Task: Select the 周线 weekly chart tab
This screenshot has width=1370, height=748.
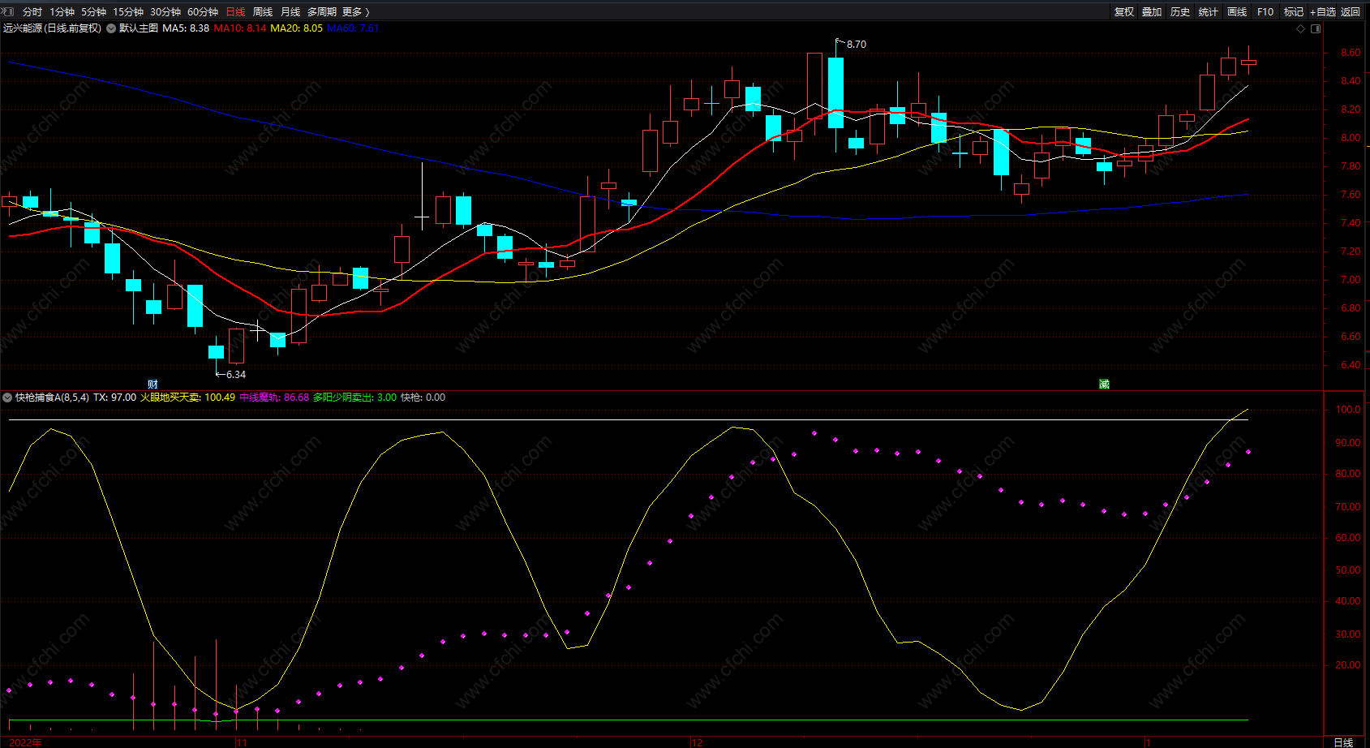Action: [263, 11]
